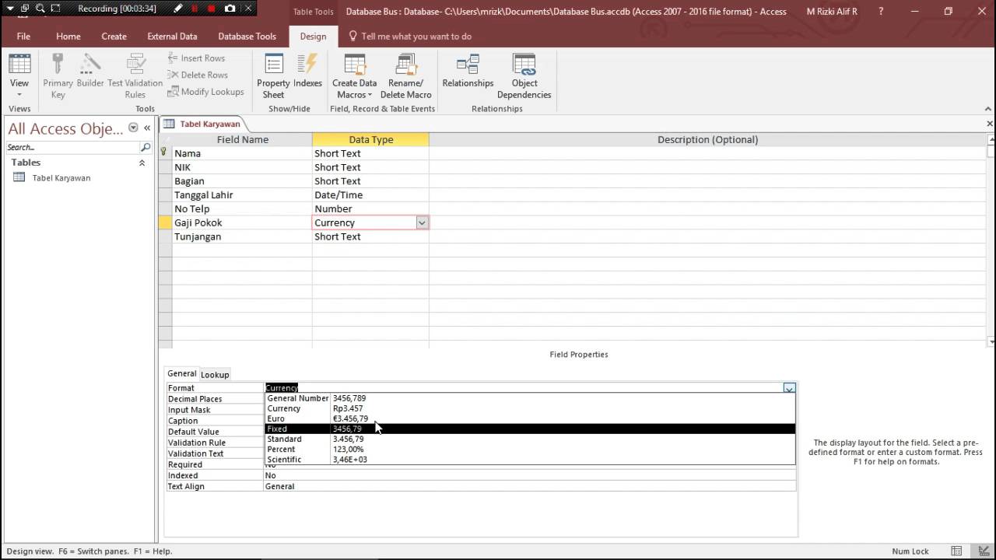Click the No Telp Number data type
The height and width of the screenshot is (560, 996).
point(370,209)
